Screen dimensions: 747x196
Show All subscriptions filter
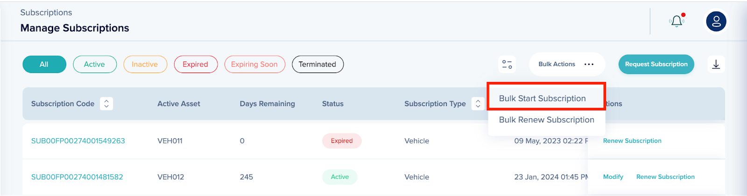click(44, 64)
